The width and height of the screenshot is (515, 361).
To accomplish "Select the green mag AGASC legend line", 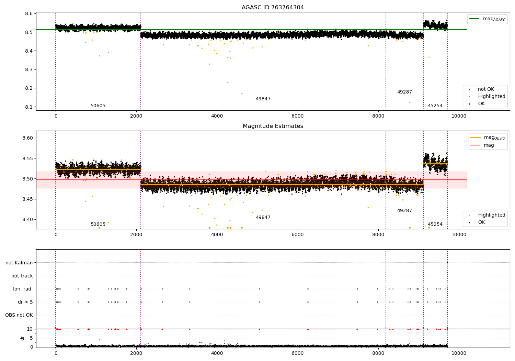I will coord(475,19).
